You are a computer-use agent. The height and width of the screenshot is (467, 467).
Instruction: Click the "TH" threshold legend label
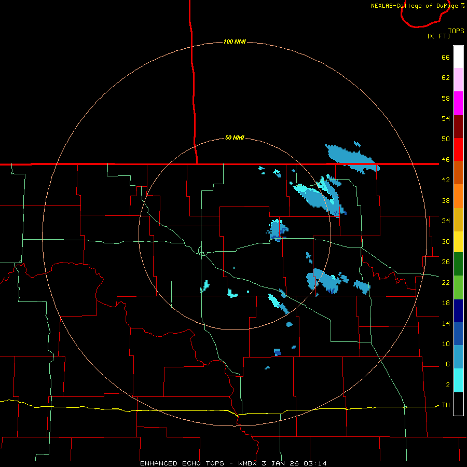(x=446, y=405)
